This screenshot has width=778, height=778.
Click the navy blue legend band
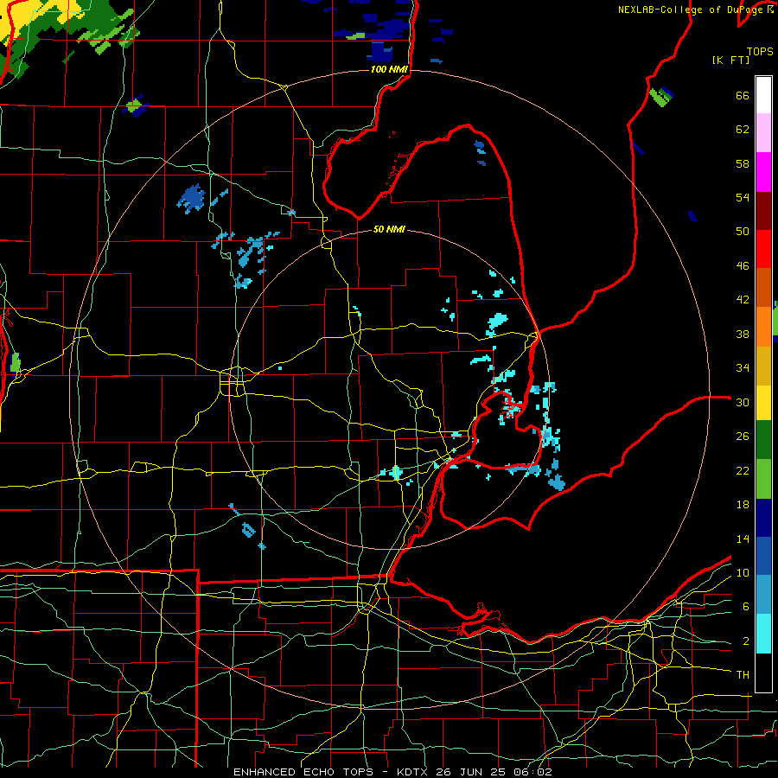[763, 518]
